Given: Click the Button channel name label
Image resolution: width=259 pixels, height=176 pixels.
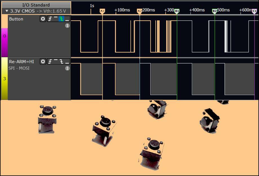Looking at the screenshot, I should [16, 19].
